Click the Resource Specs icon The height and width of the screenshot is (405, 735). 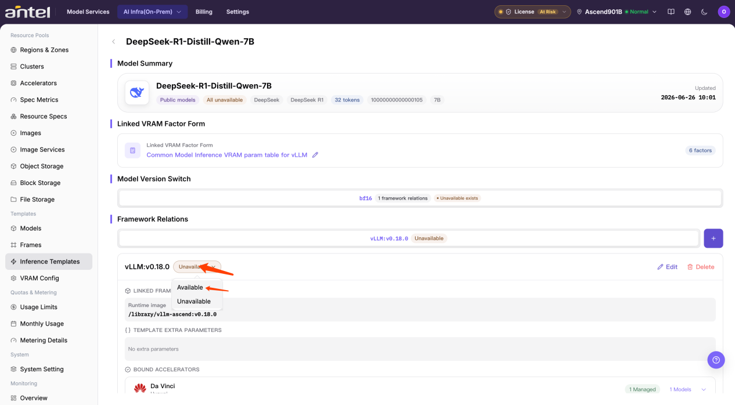pyautogui.click(x=14, y=117)
